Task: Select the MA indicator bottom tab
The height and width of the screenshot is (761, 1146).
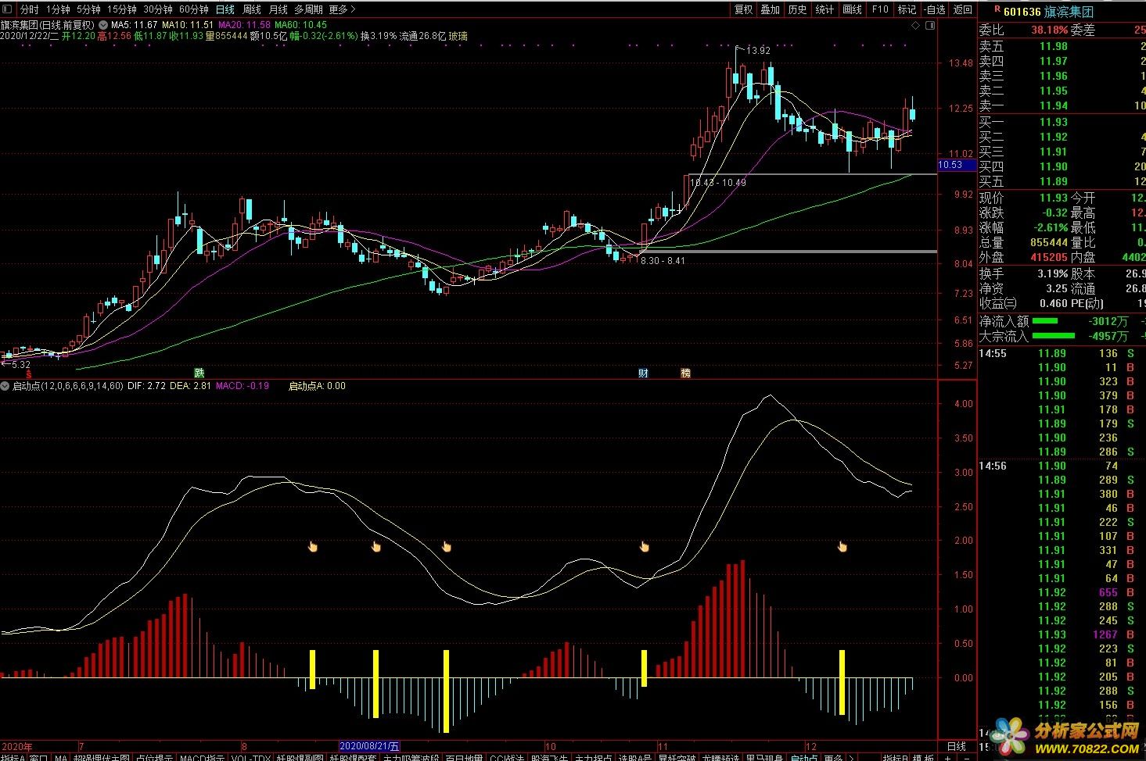Action: pyautogui.click(x=61, y=758)
